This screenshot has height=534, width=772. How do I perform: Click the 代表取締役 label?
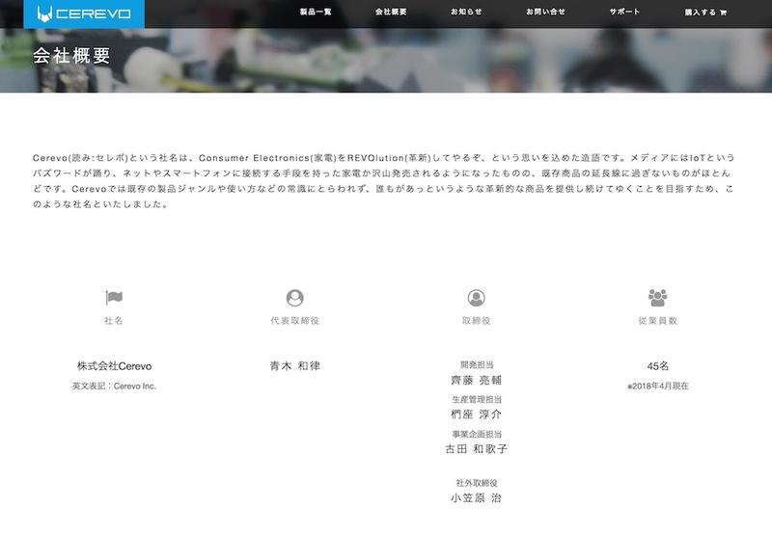(x=295, y=321)
